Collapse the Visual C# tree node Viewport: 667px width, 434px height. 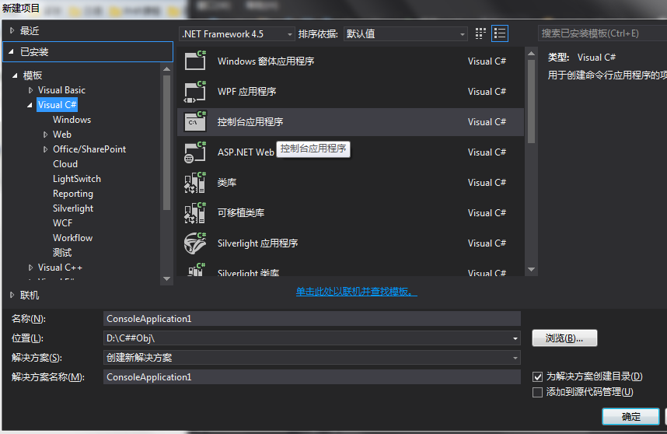tap(30, 105)
